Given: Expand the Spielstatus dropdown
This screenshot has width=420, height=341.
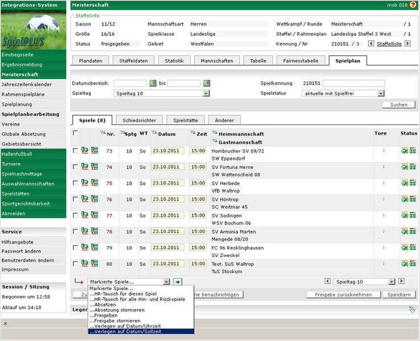Looking at the screenshot, I should coord(381,93).
